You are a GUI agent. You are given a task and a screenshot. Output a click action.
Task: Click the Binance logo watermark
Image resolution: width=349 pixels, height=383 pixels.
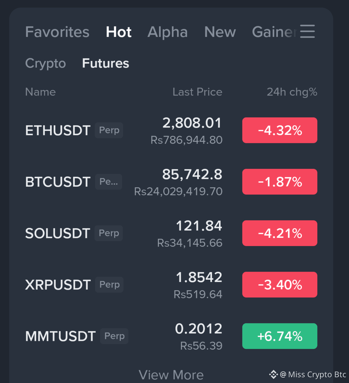pyautogui.click(x=273, y=374)
